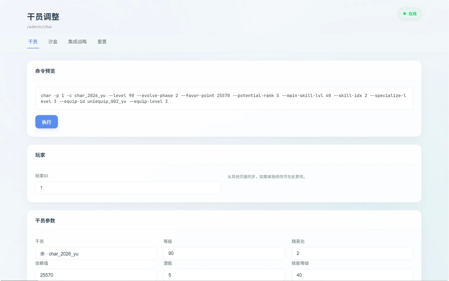The image size is (449, 281).
Task: Select the 精英化 field with value 2
Action: pos(352,253)
